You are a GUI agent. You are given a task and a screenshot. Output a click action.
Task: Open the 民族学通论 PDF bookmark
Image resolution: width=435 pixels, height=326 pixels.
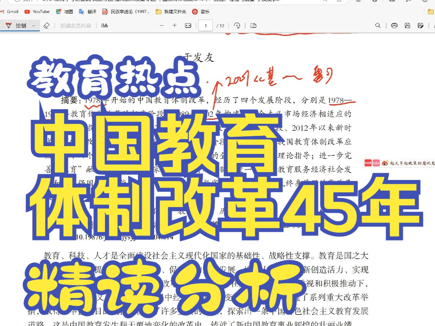coord(126,11)
